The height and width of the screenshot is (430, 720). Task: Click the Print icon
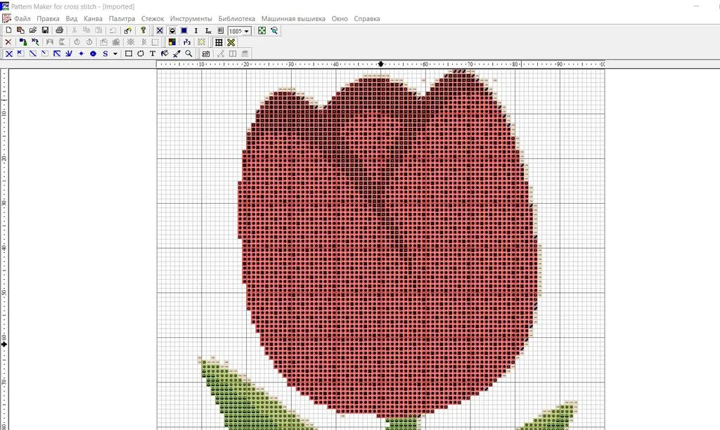pyautogui.click(x=60, y=31)
